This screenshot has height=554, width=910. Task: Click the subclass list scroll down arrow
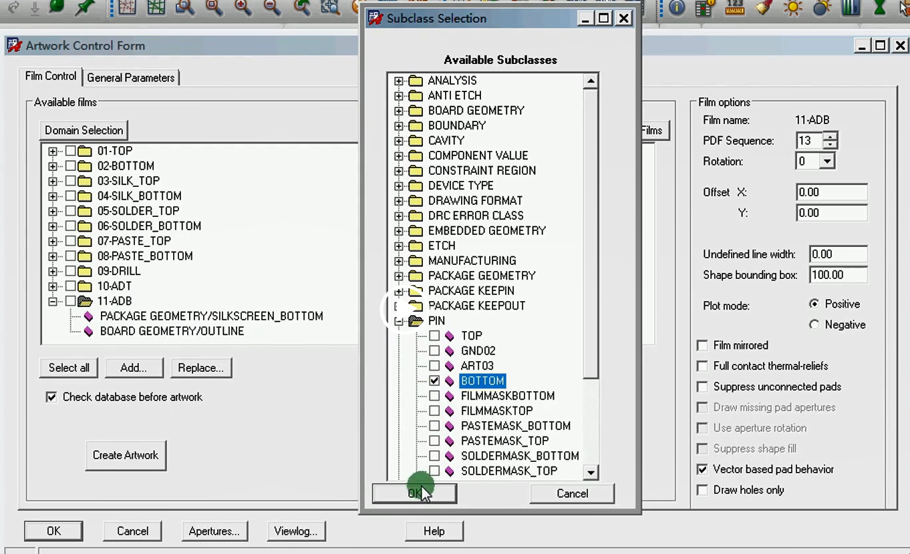click(x=591, y=473)
